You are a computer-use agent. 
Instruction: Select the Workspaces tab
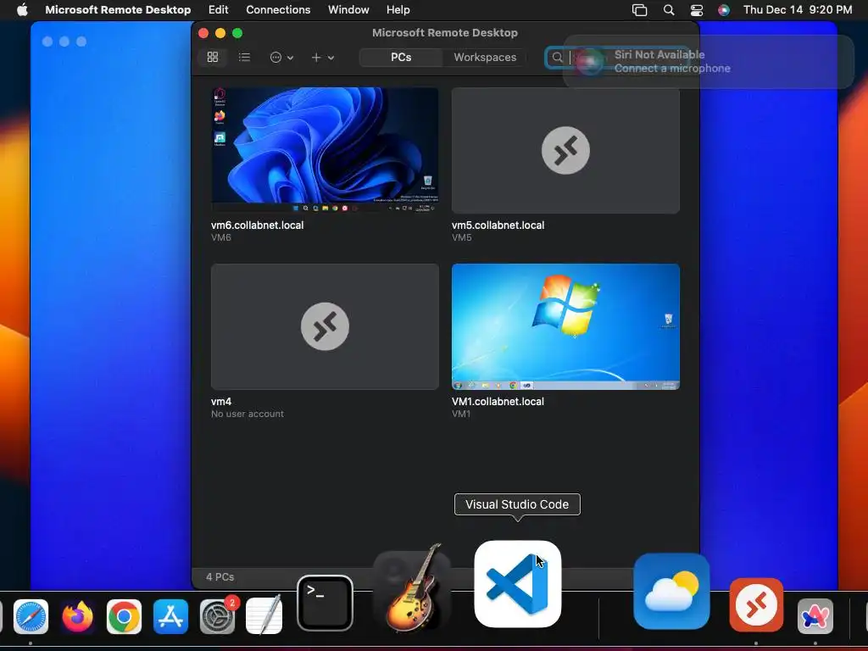tap(485, 57)
